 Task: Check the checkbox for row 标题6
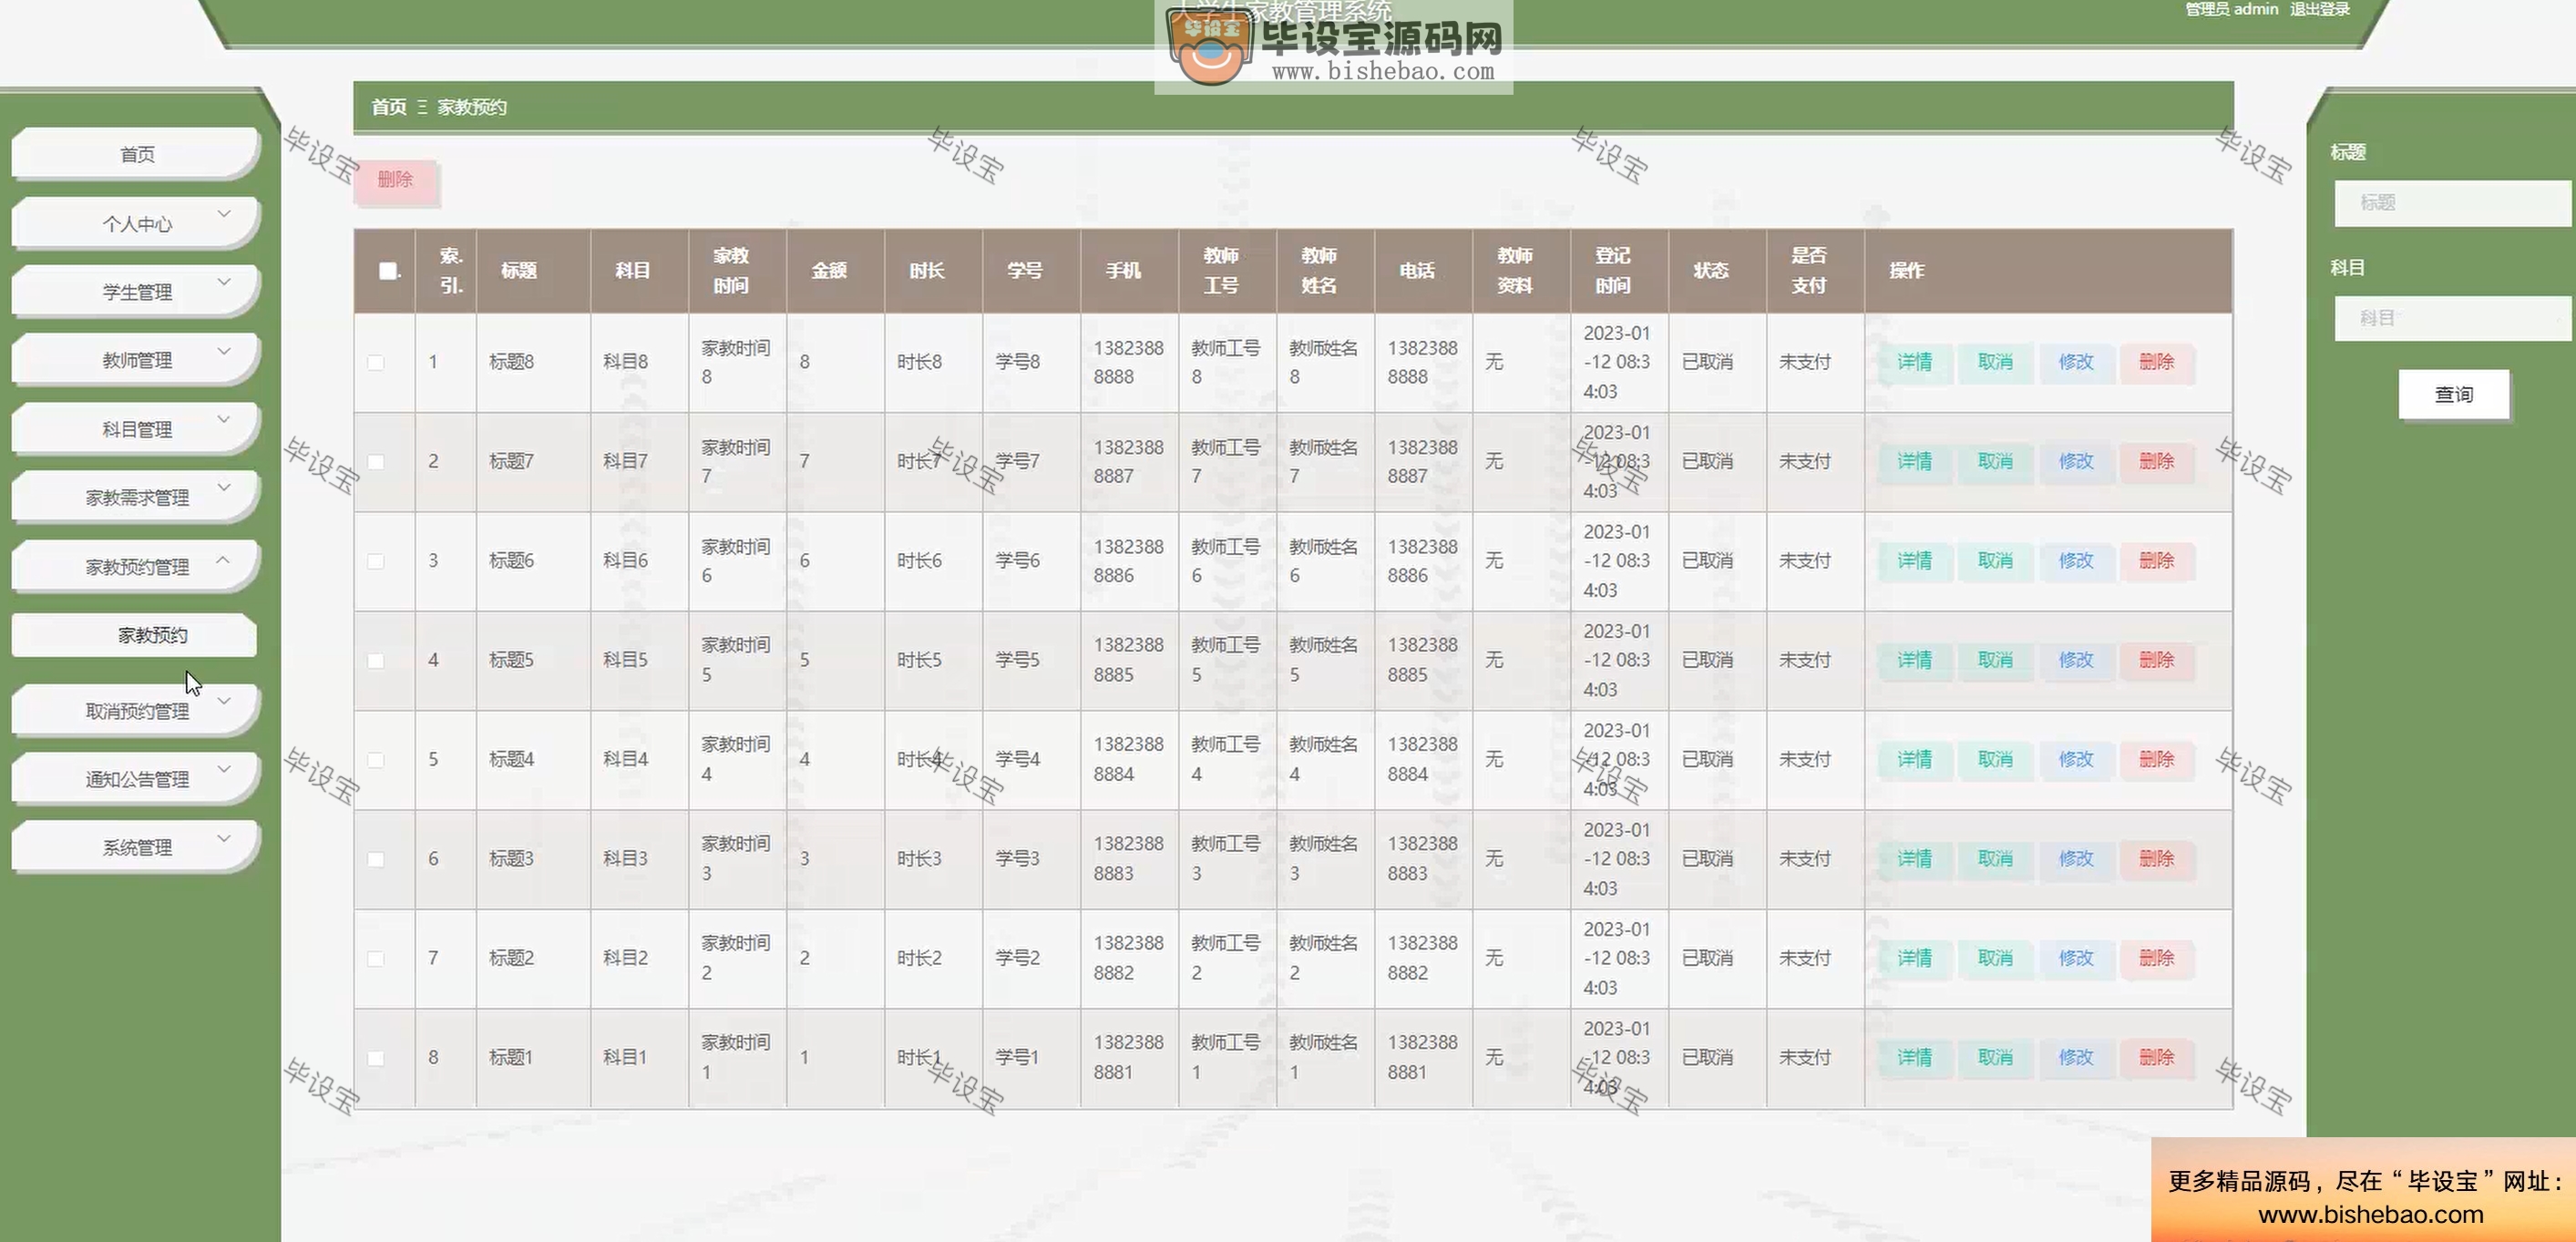pos(376,561)
